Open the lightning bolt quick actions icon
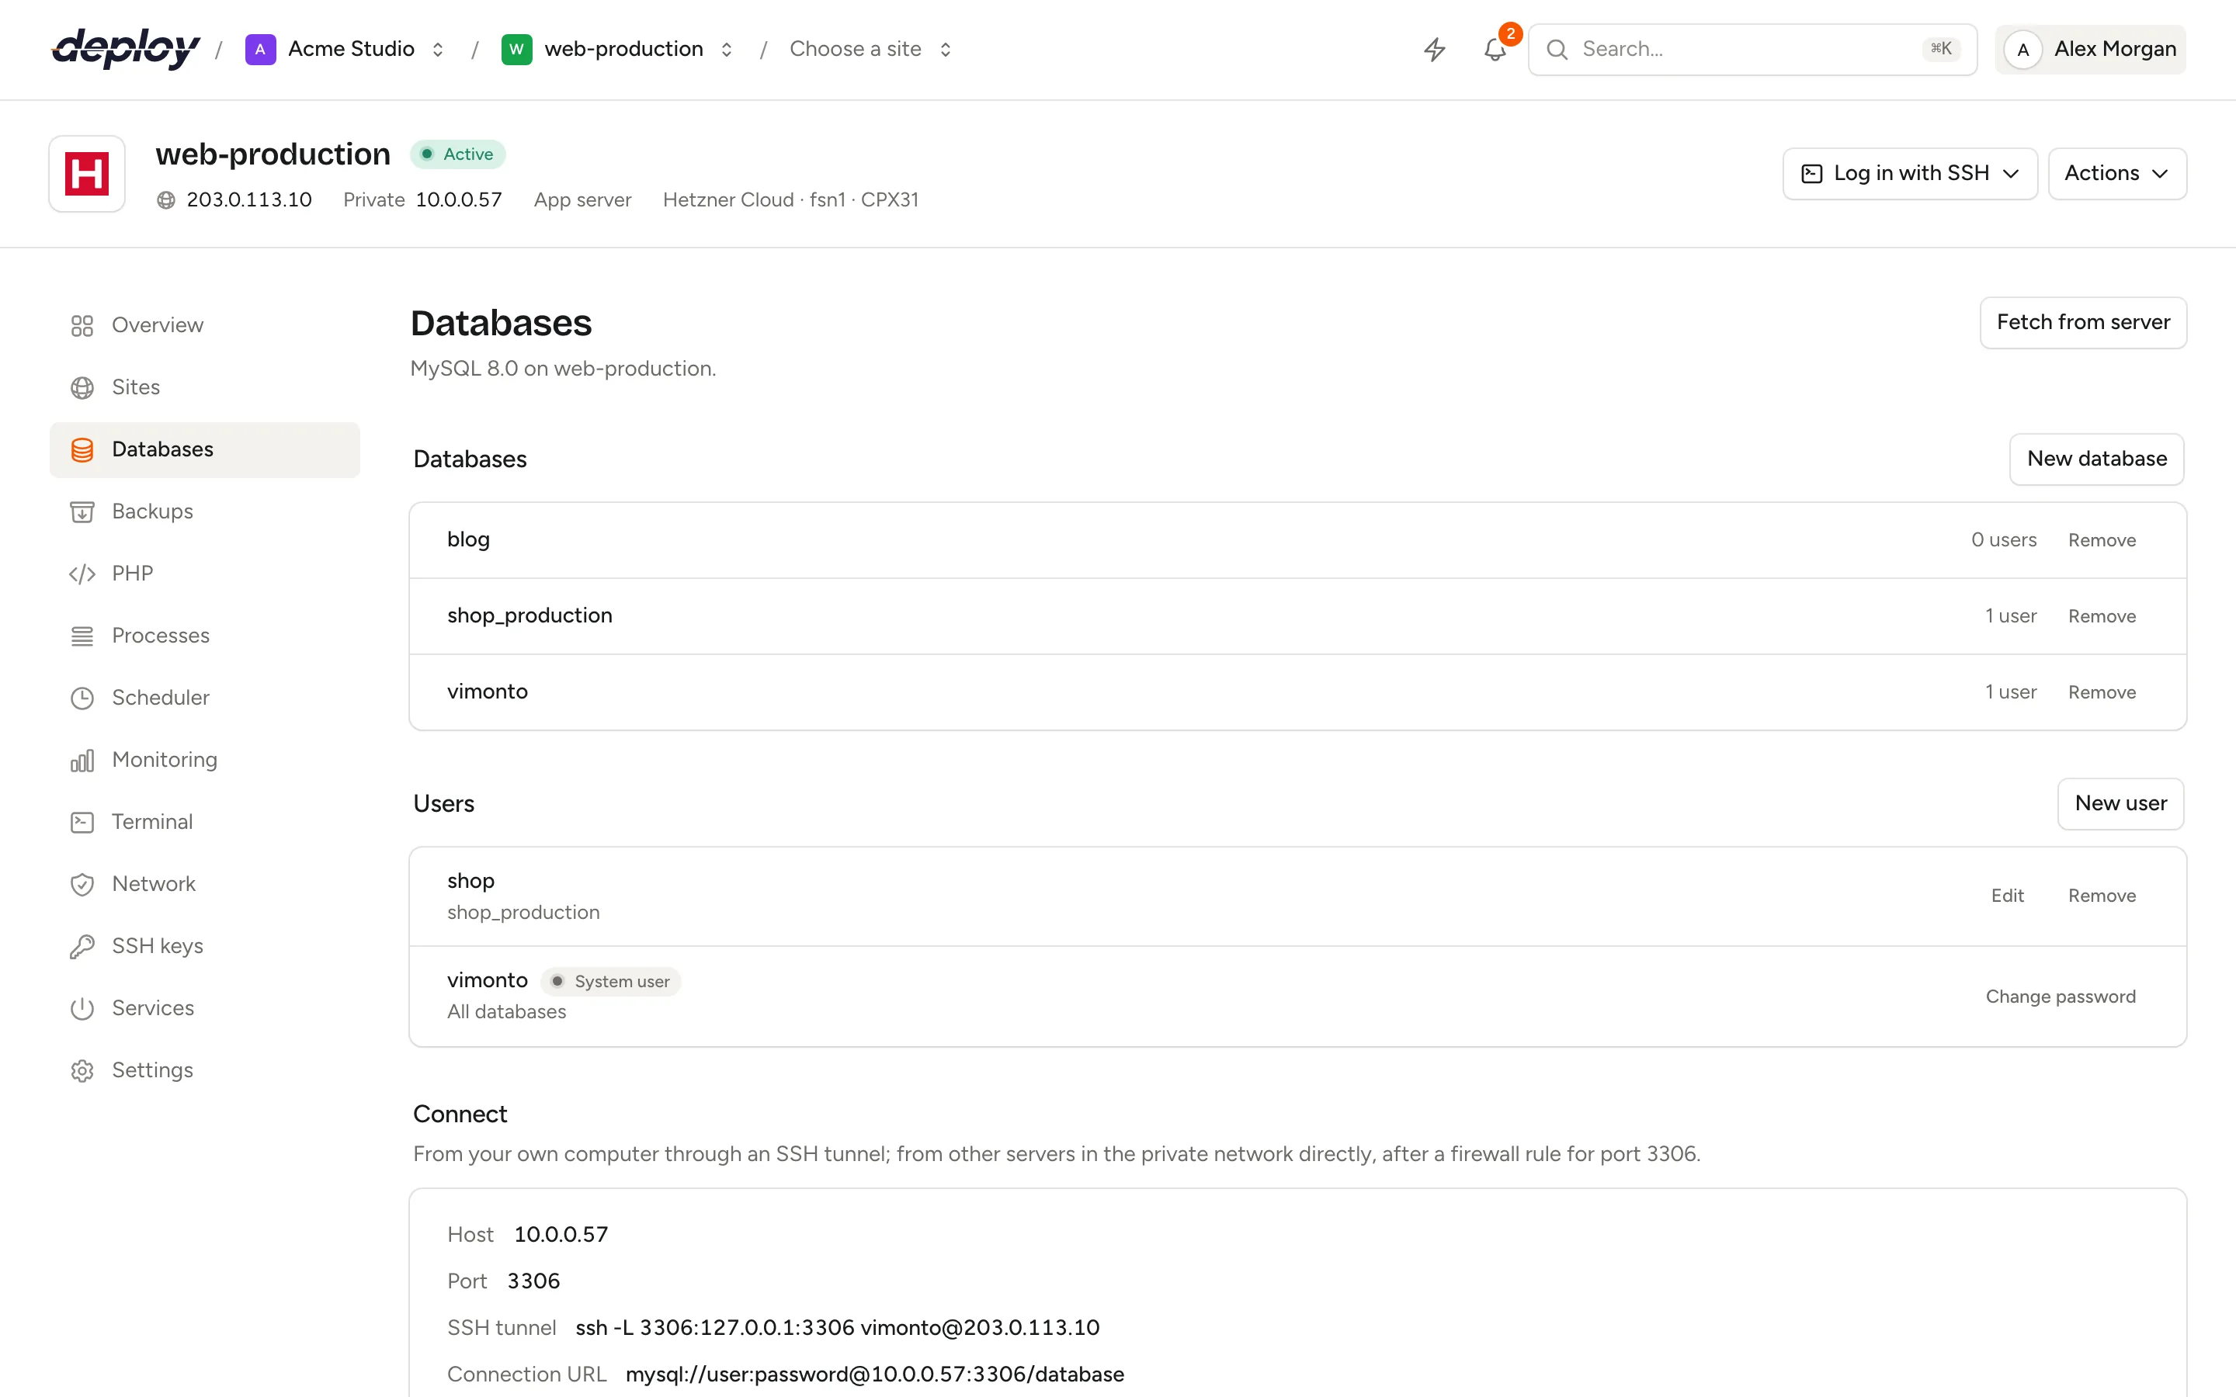Viewport: 2236px width, 1397px height. (1434, 49)
